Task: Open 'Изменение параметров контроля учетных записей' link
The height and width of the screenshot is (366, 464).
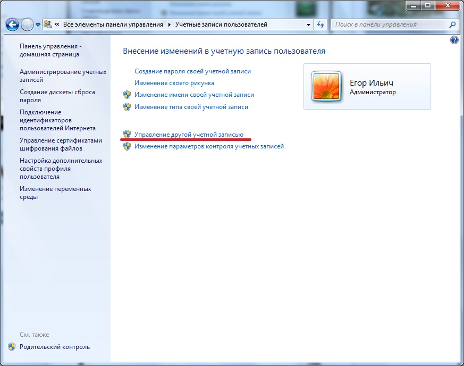Action: [x=209, y=146]
